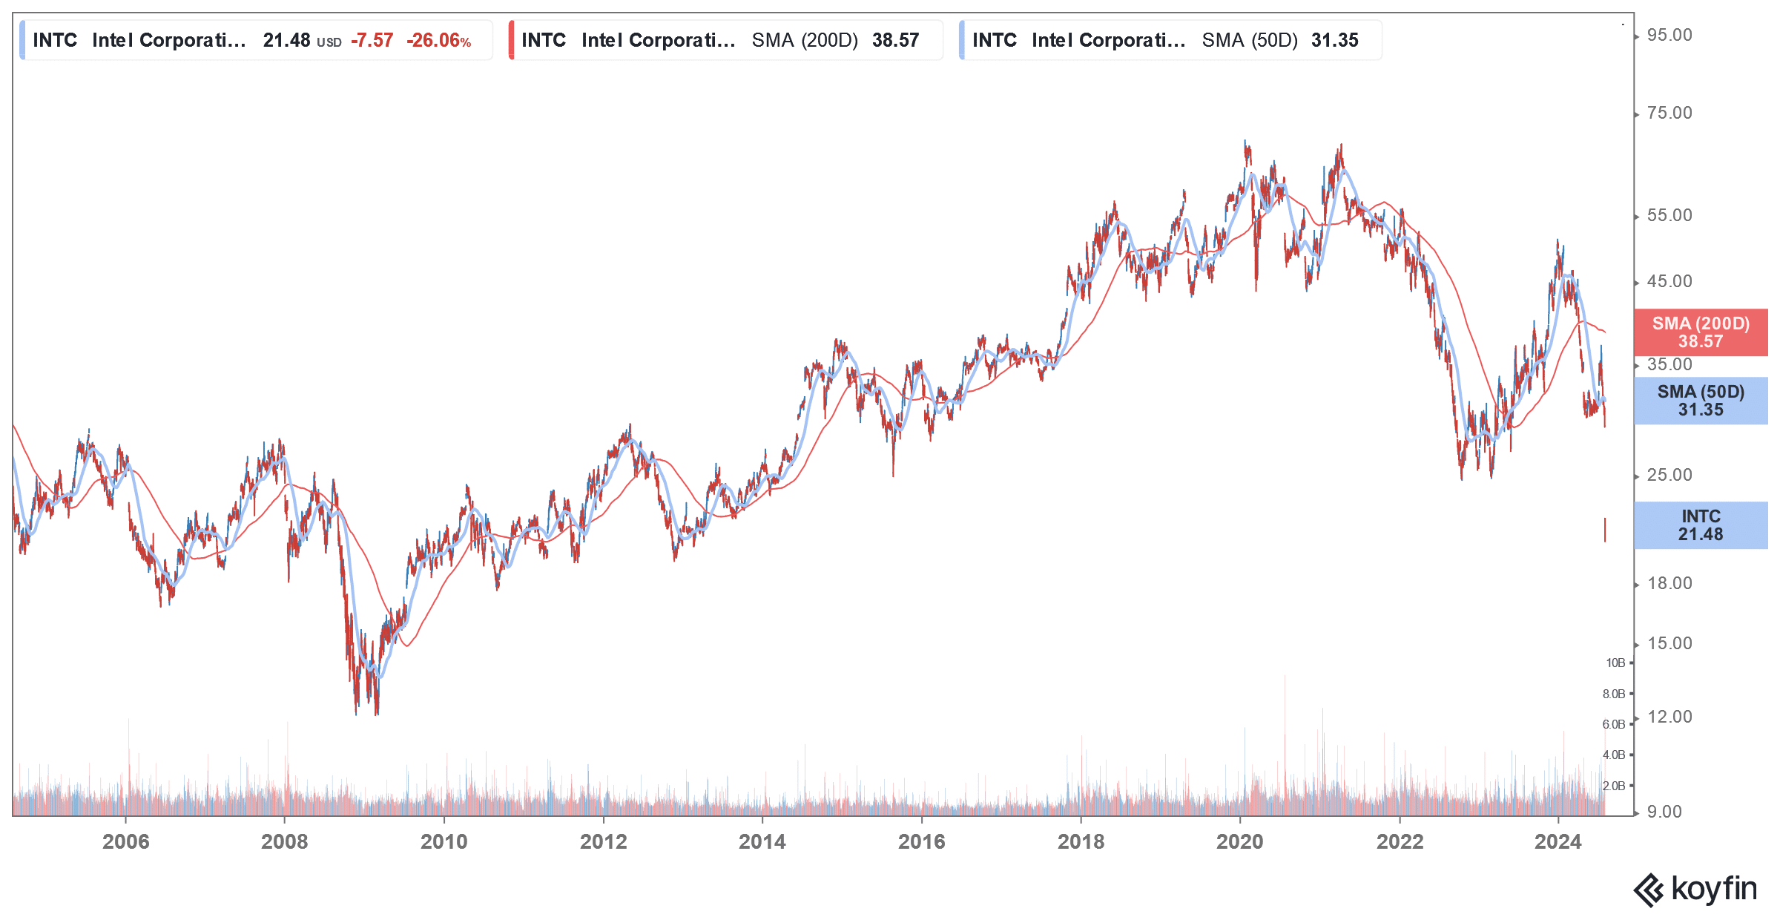Click the 31.35 value in SMA 50D legend
The image size is (1780, 920).
click(x=1335, y=40)
